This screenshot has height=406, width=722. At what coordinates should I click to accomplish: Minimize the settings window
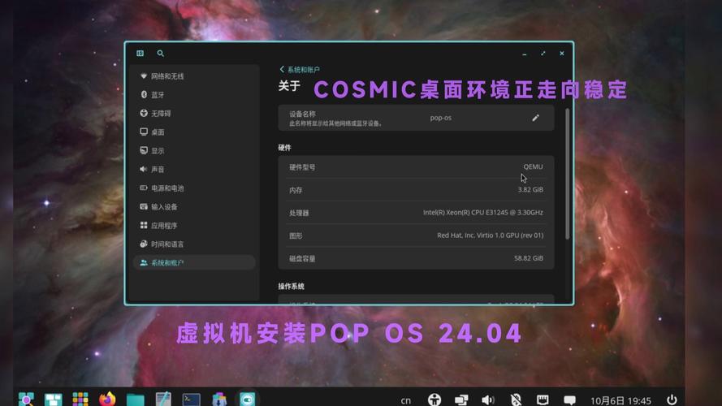[525, 54]
